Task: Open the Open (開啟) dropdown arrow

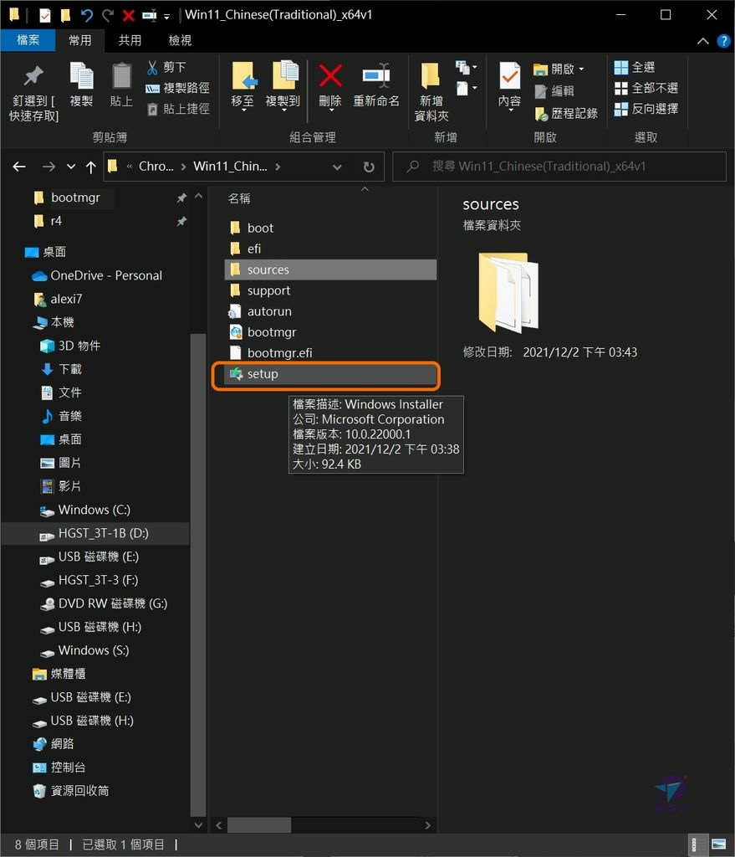Action: click(x=581, y=69)
